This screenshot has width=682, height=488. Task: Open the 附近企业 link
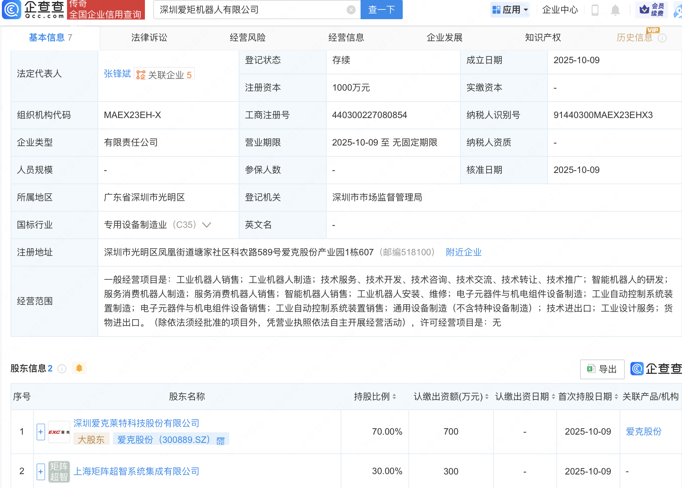click(x=463, y=252)
